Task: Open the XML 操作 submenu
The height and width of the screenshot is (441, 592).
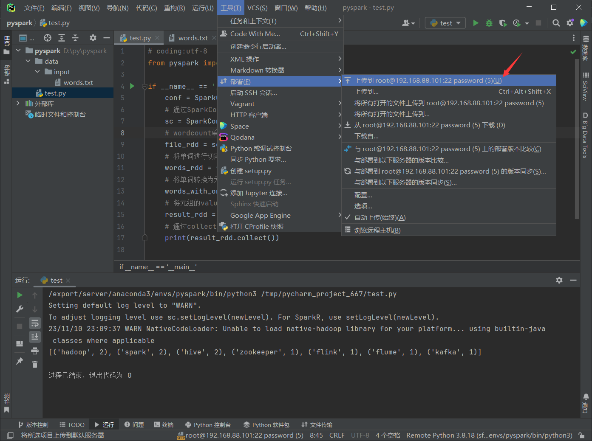Action: [280, 59]
